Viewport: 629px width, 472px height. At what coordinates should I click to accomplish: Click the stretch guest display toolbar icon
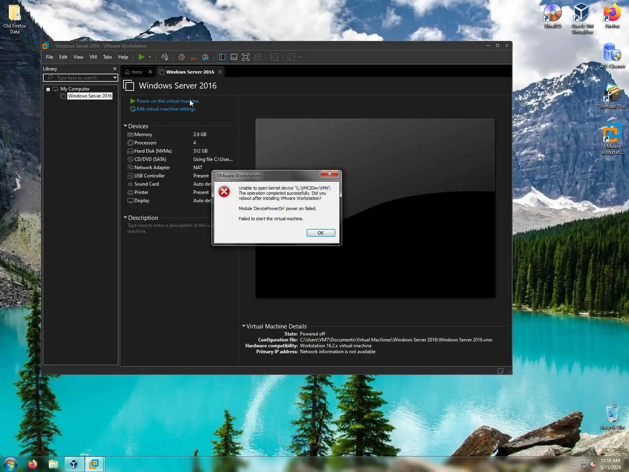(291, 57)
